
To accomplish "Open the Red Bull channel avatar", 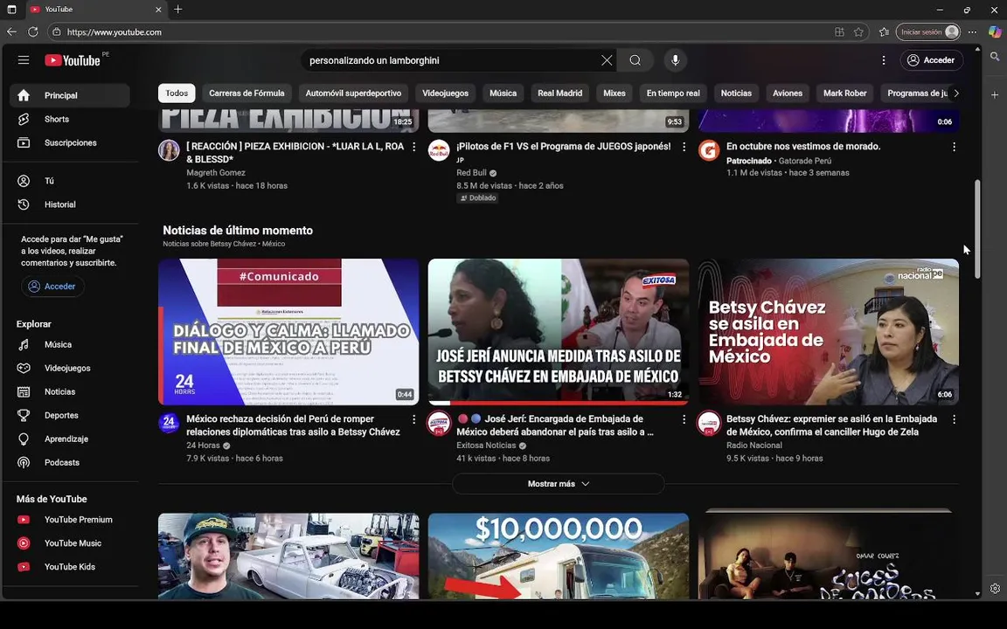I will (x=439, y=150).
